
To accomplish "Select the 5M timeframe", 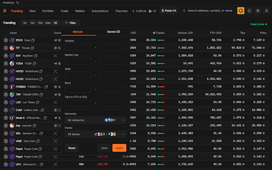I will tap(32, 23).
